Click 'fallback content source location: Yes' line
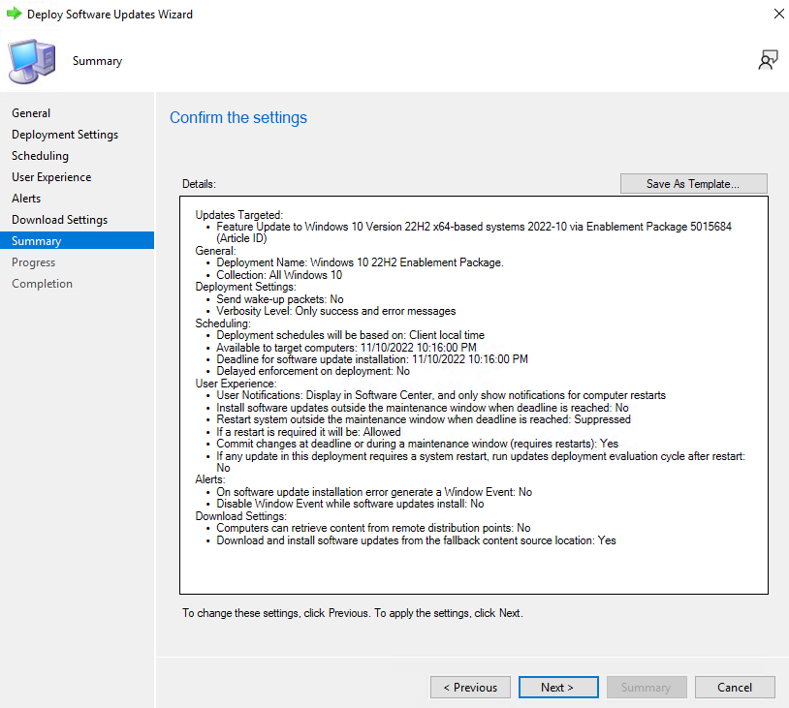 pyautogui.click(x=416, y=540)
